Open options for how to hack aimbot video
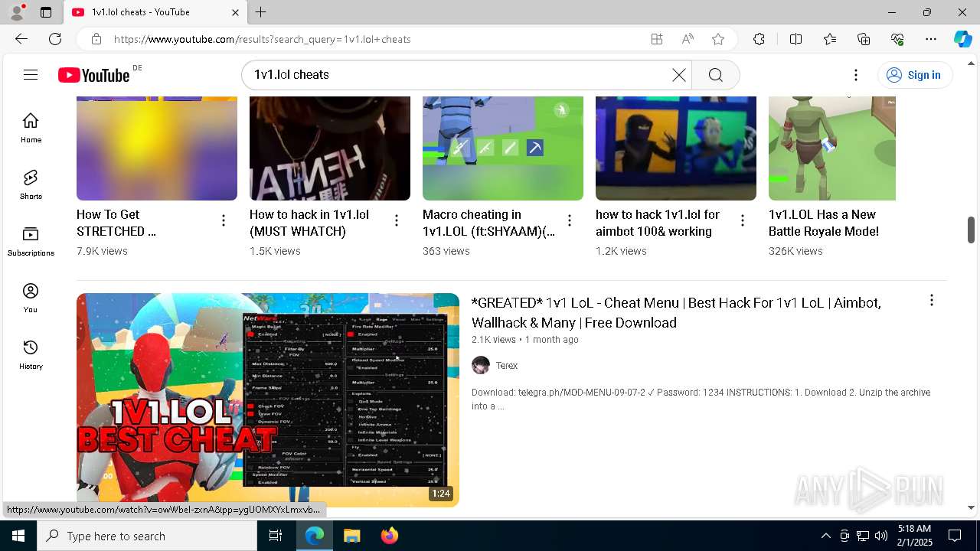The height and width of the screenshot is (551, 980). point(743,221)
